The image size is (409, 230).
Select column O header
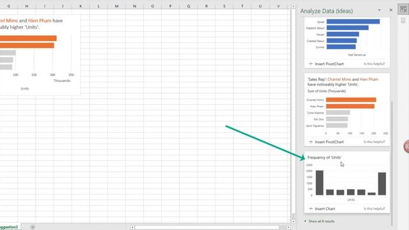click(x=153, y=6)
